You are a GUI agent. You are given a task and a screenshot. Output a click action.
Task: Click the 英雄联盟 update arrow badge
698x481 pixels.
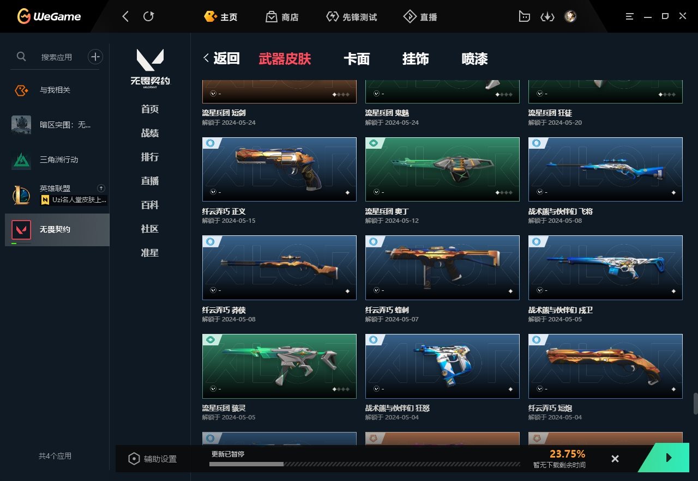point(100,188)
